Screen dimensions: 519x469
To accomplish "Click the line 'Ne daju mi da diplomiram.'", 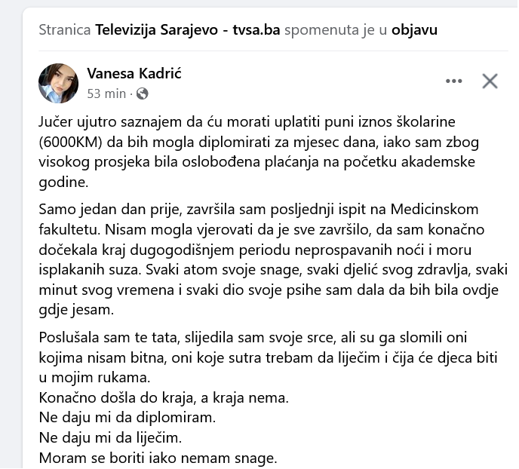I will 127,416.
